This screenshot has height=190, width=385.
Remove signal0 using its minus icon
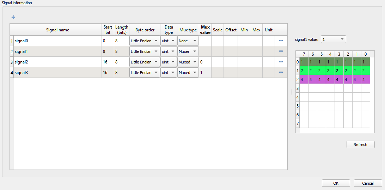pyautogui.click(x=281, y=41)
